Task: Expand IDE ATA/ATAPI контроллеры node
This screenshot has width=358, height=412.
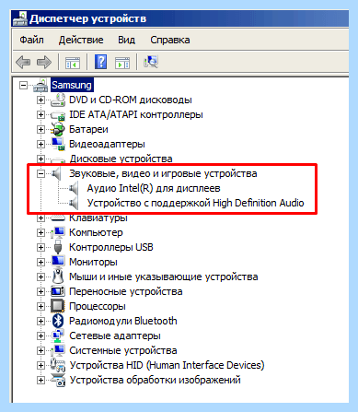Action: pyautogui.click(x=40, y=114)
